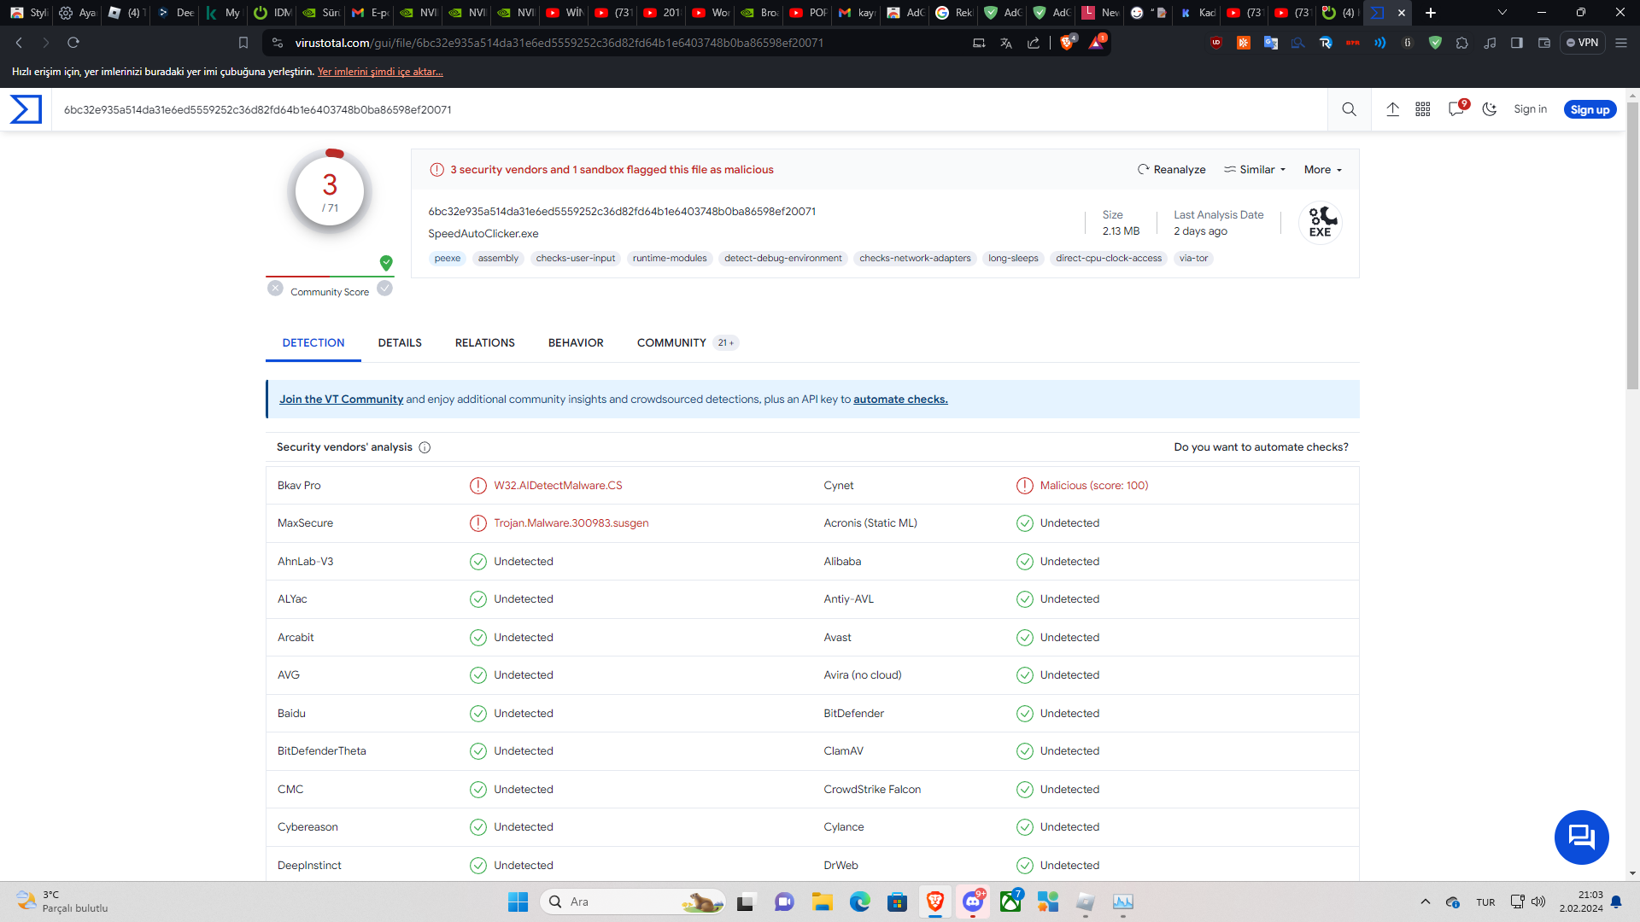
Task: Click the VirusTotal logo icon
Action: click(26, 109)
